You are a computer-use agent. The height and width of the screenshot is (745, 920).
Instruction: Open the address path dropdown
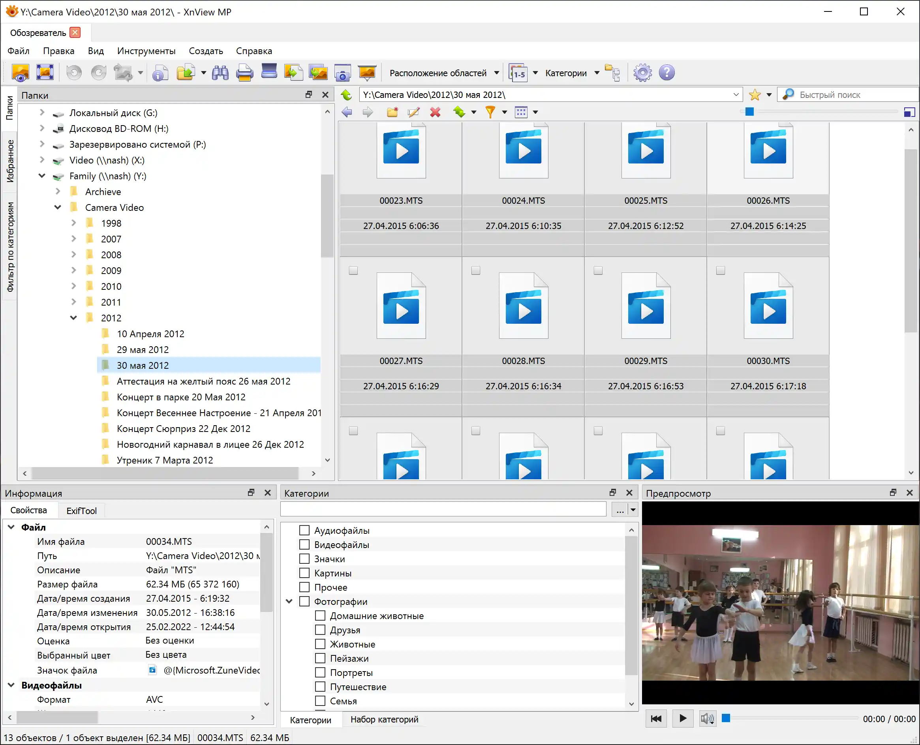[736, 95]
